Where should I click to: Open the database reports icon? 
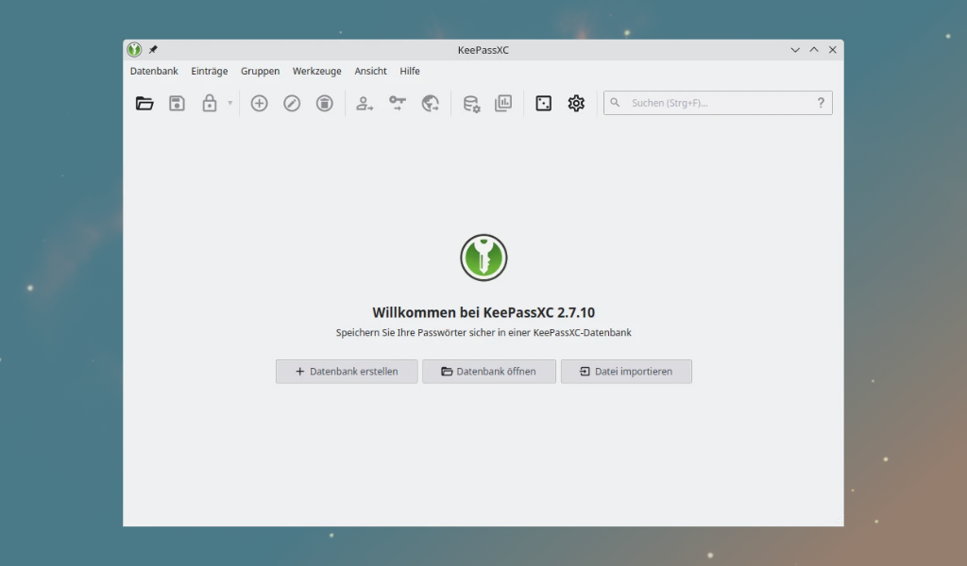point(503,104)
